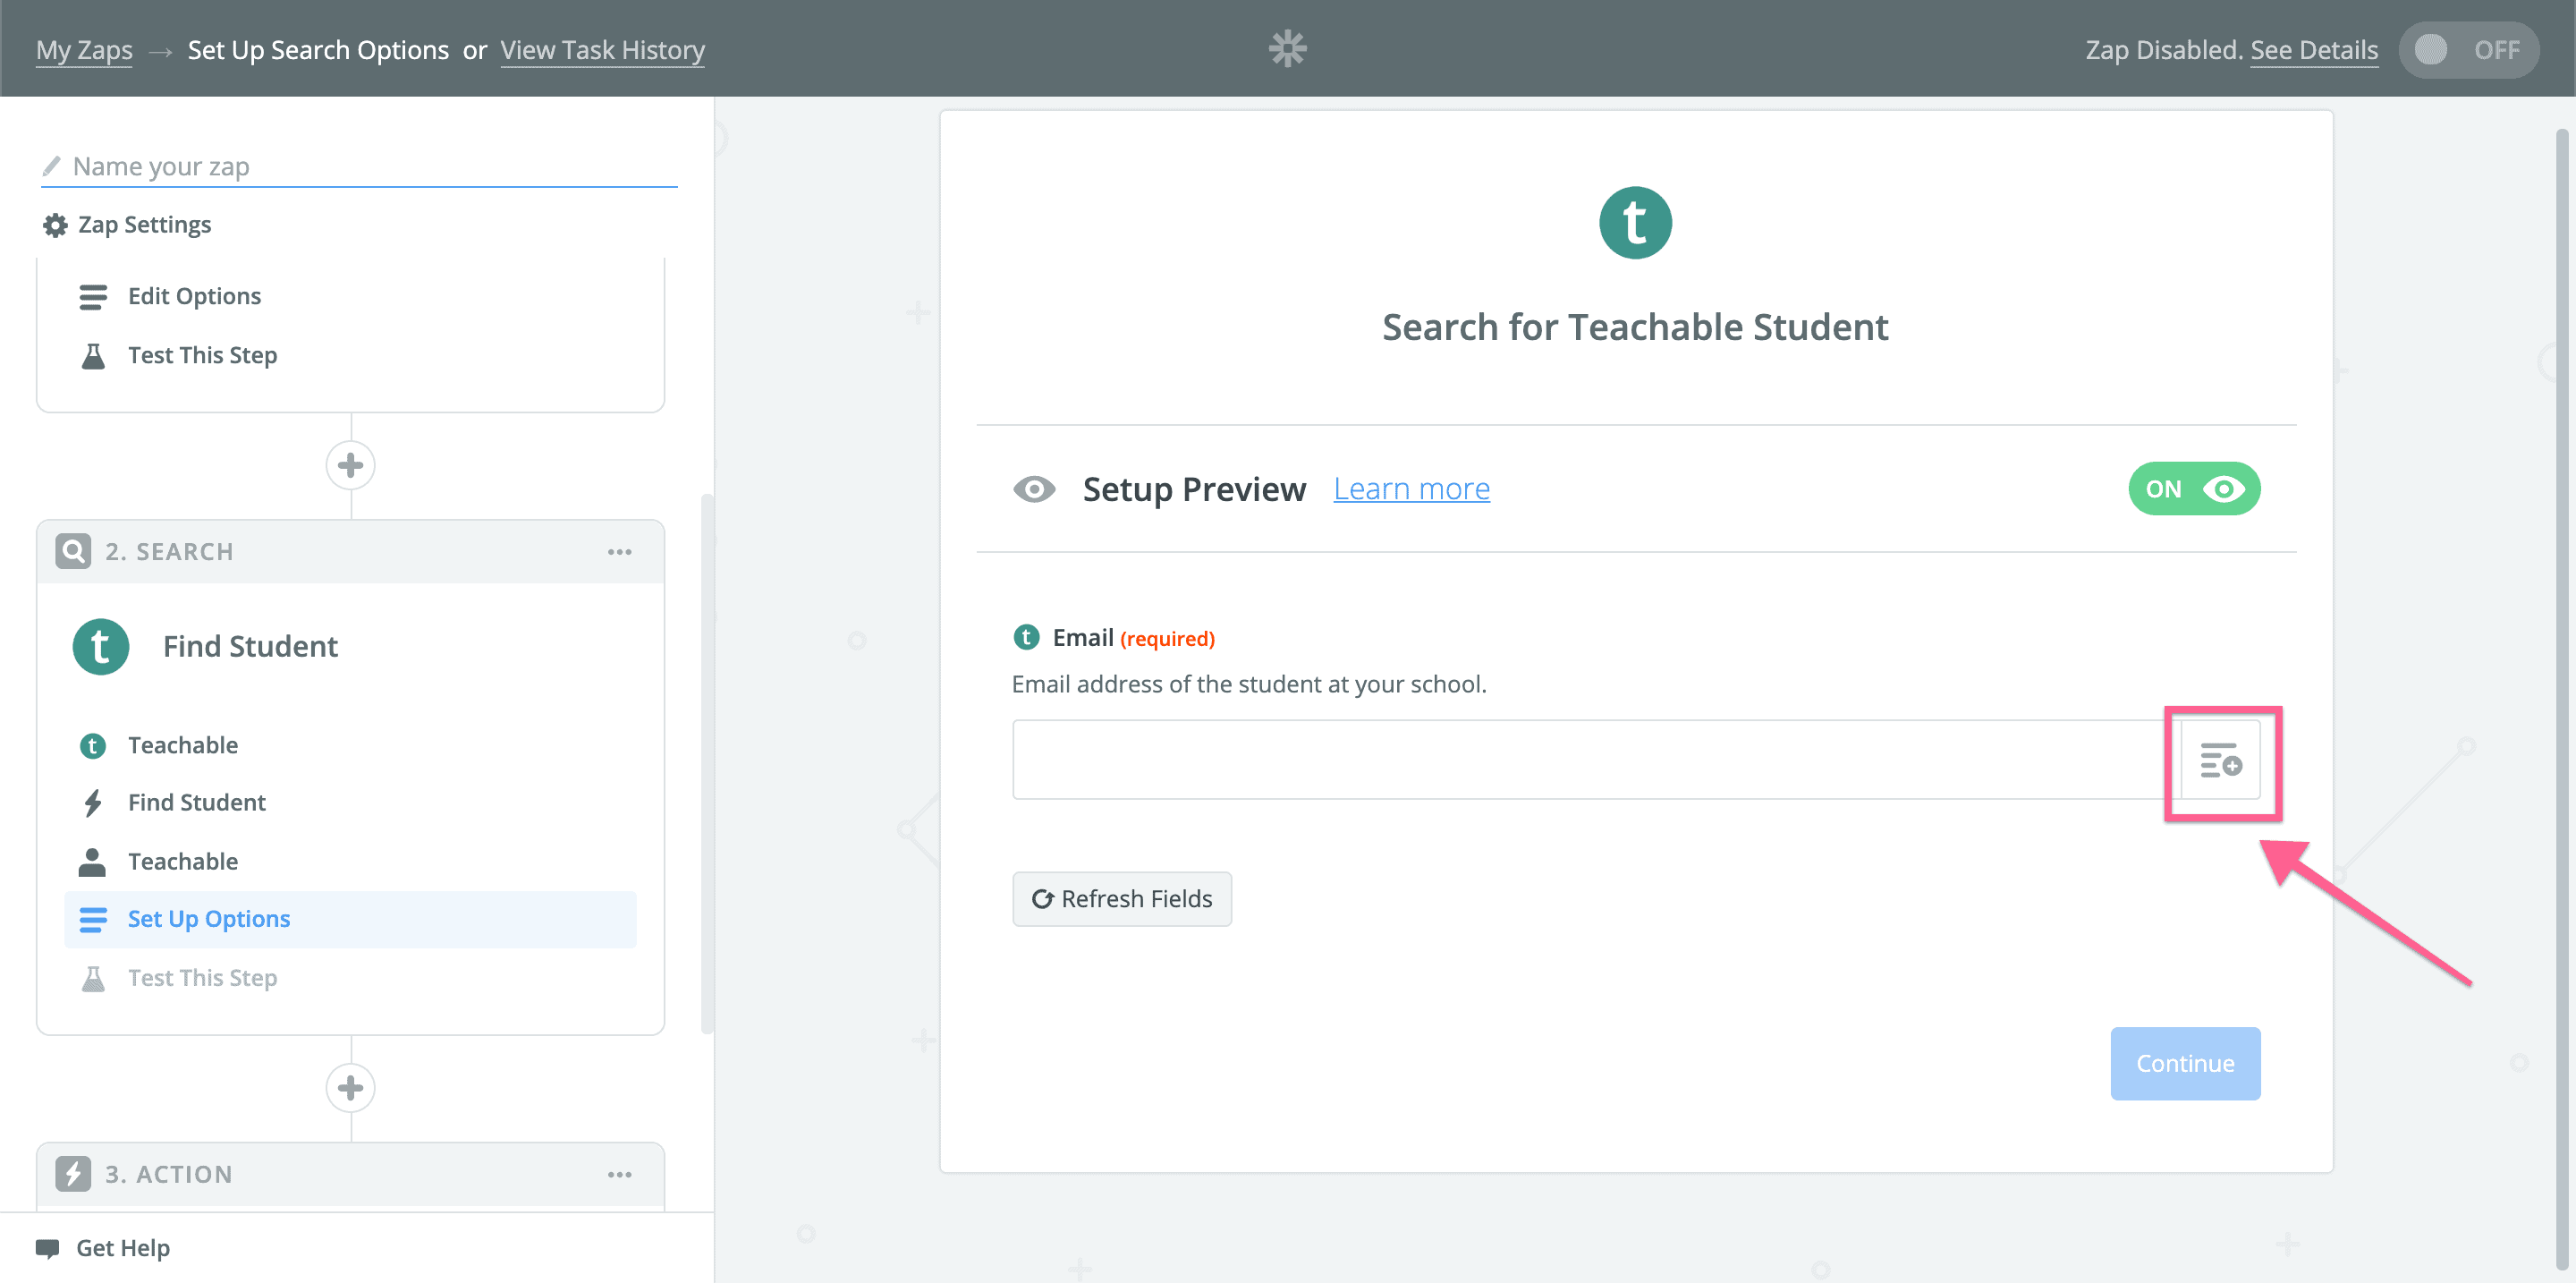The image size is (2576, 1283).
Task: Open the See Details link
Action: [x=2313, y=50]
